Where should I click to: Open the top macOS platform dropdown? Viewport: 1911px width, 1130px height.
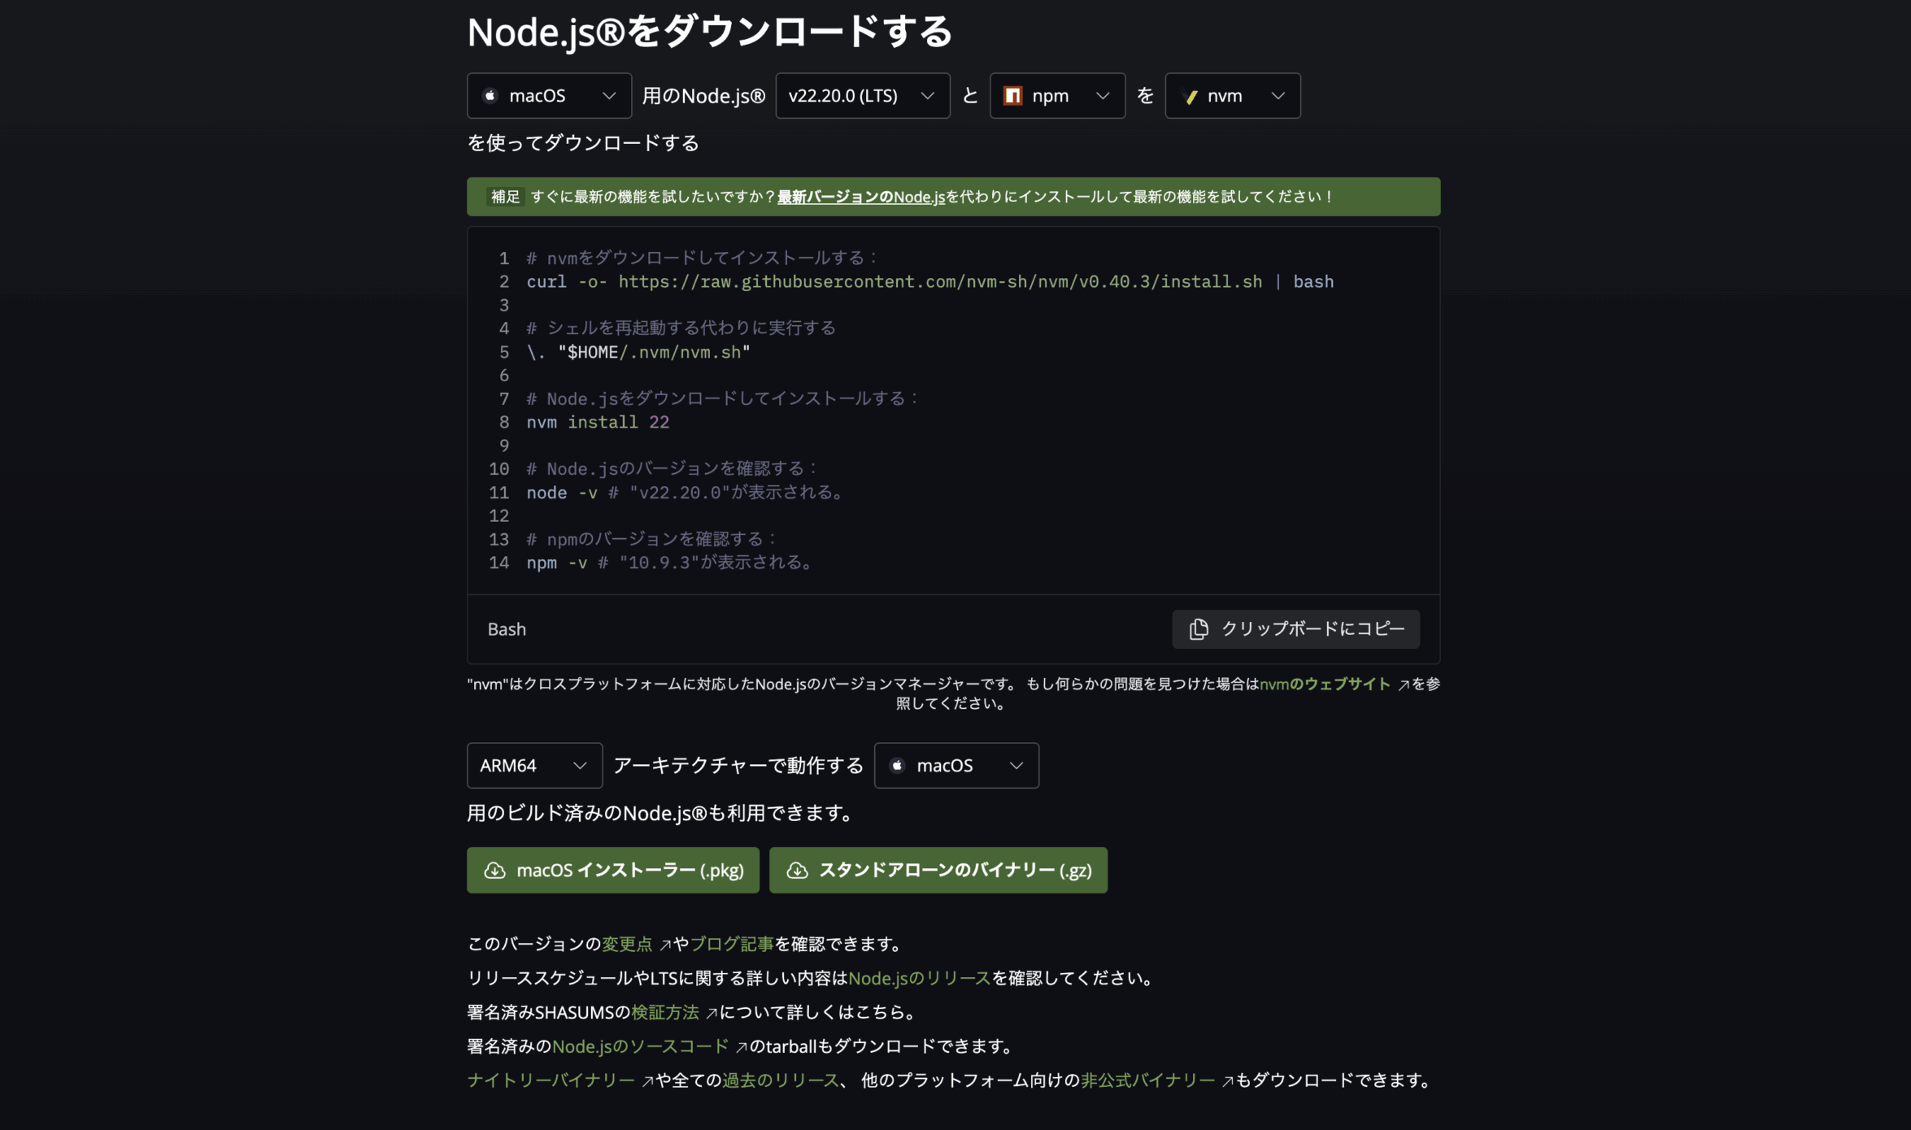549,96
